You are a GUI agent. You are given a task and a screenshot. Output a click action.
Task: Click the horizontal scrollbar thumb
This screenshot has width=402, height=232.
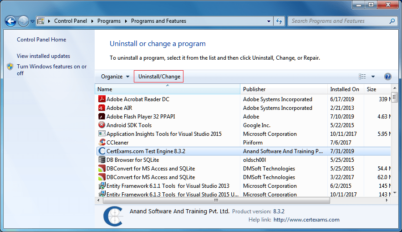(216, 200)
